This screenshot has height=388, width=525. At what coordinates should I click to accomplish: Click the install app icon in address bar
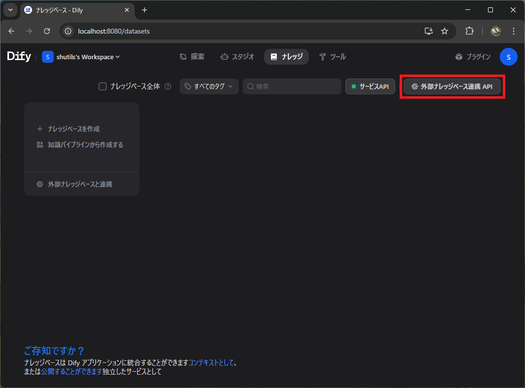click(428, 31)
